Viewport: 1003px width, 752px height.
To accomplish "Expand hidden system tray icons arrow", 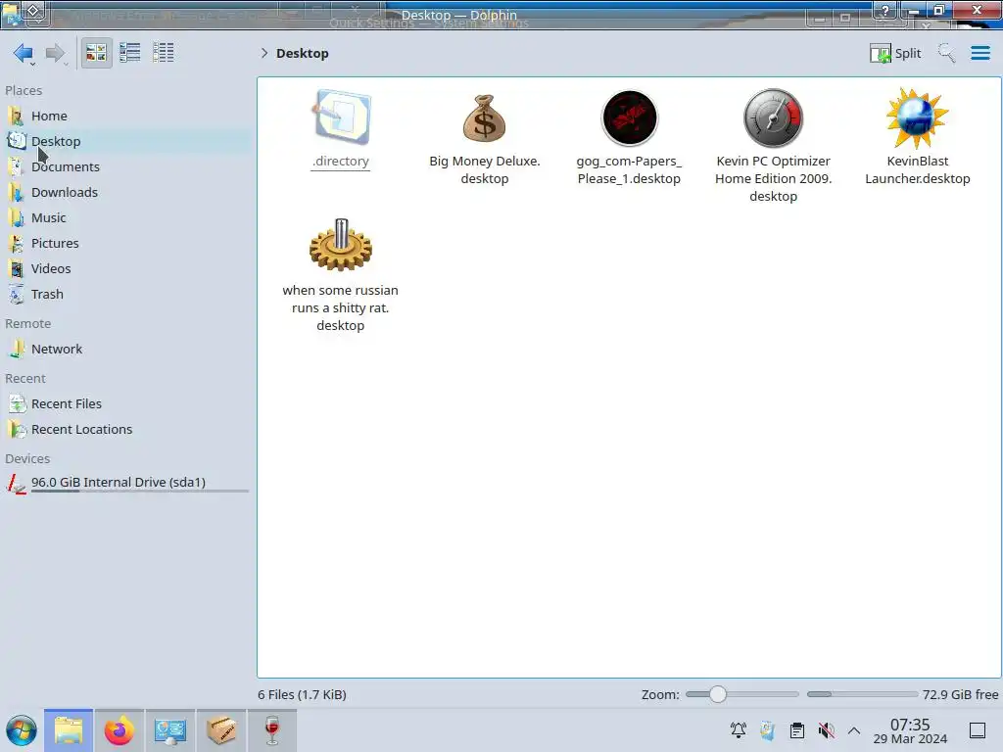I will click(854, 730).
